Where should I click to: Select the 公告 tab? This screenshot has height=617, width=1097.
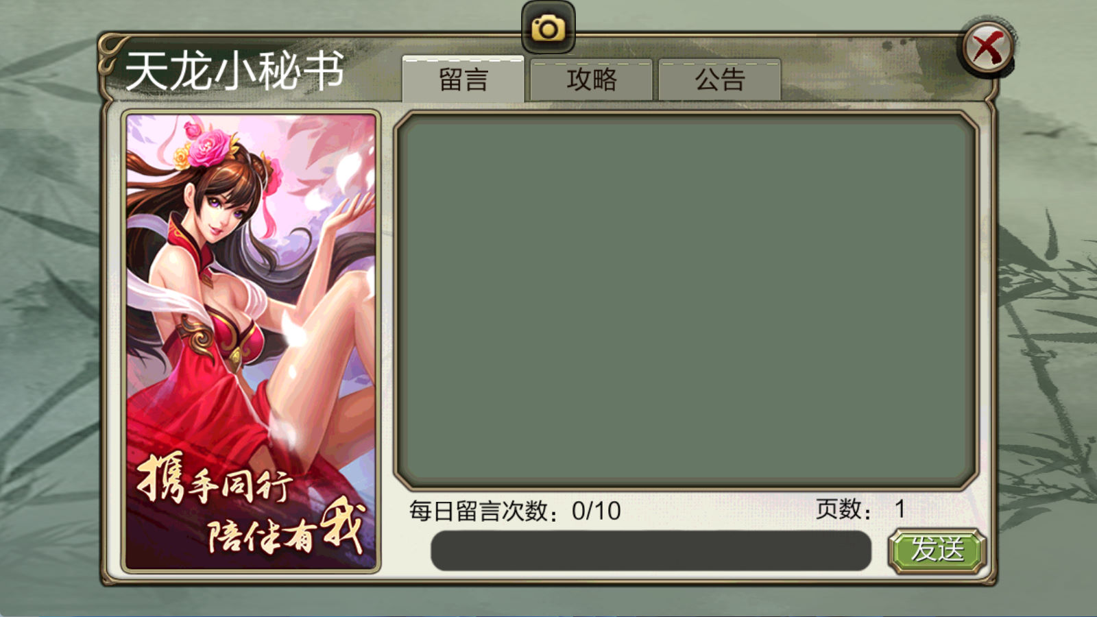tap(719, 80)
